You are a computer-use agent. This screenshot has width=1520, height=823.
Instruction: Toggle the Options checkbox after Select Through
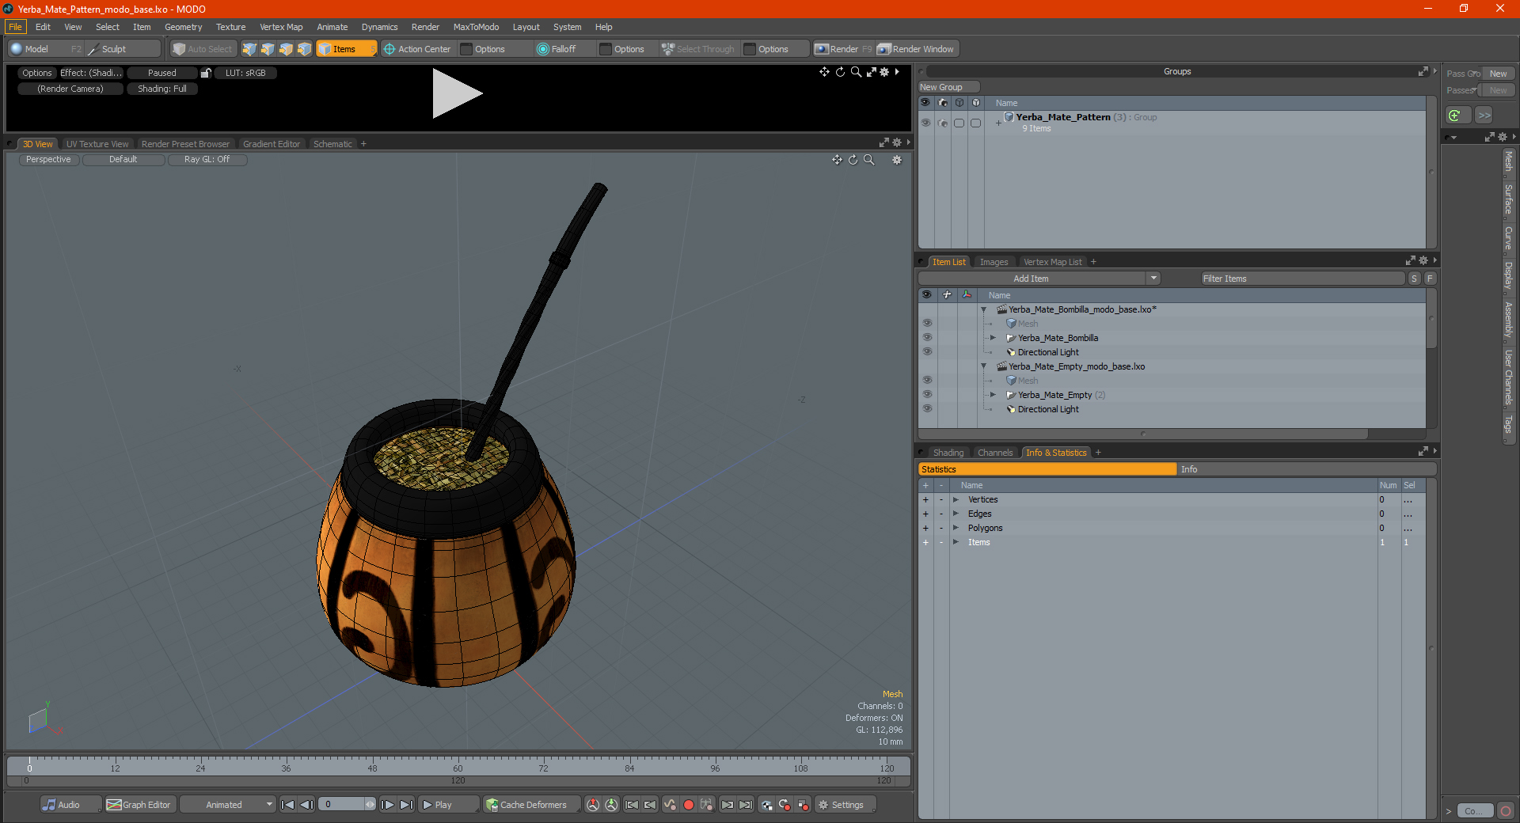pos(750,49)
